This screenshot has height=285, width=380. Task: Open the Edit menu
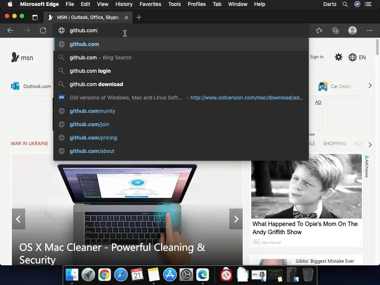85,4
